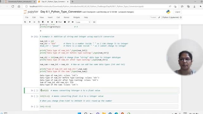Open the View menu
Viewport: 203px width, 114px height.
pos(42,17)
